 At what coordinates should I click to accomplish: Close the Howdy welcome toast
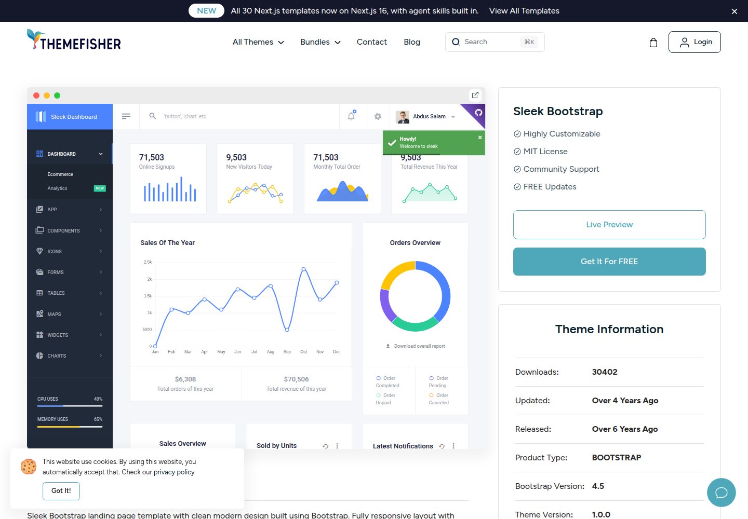pyautogui.click(x=480, y=138)
